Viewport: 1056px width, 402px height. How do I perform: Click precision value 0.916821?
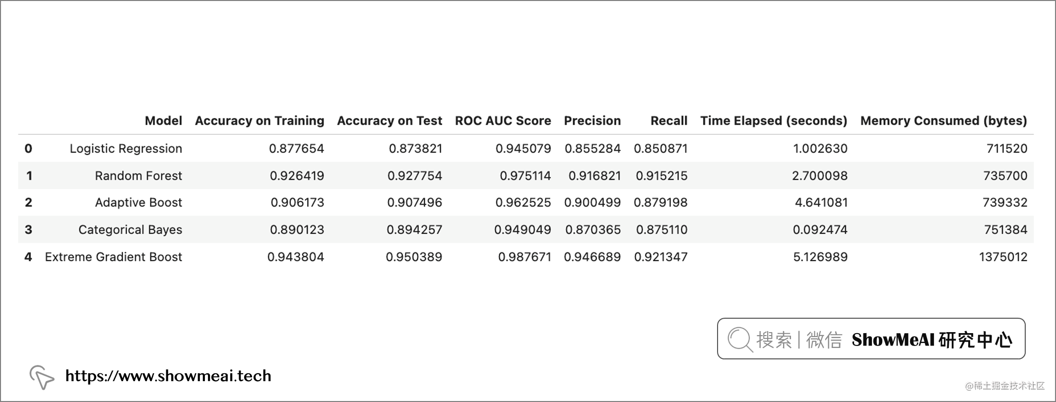[594, 175]
